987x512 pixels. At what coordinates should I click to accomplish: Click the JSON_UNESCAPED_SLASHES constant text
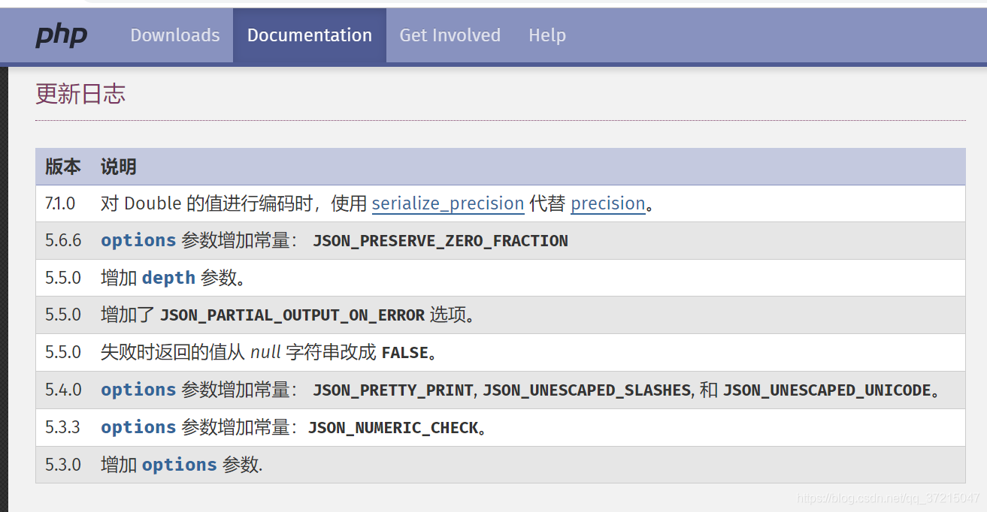click(587, 390)
